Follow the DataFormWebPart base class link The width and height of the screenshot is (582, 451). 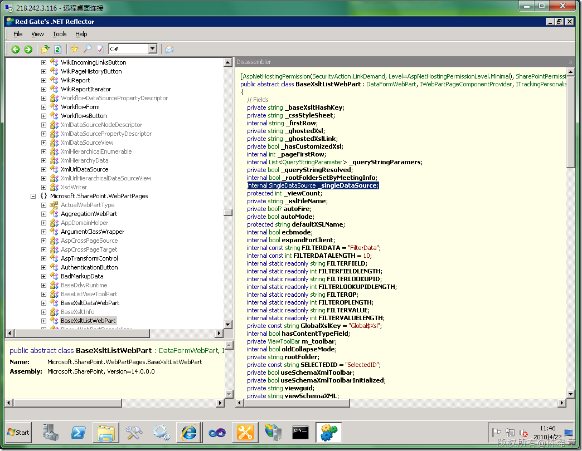[391, 84]
